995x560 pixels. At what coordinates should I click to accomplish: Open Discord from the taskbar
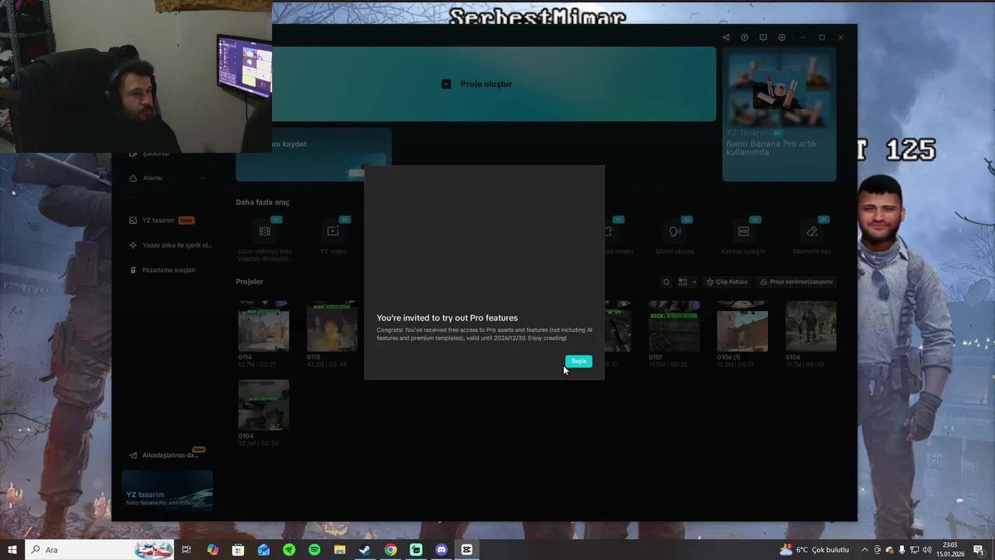[x=442, y=550]
